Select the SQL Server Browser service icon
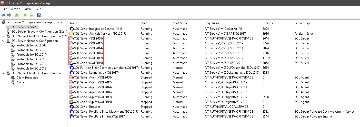The height and width of the screenshot is (127, 360). [x=72, y=107]
